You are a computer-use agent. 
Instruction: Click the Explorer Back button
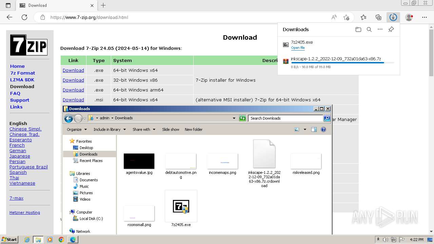[x=69, y=118]
